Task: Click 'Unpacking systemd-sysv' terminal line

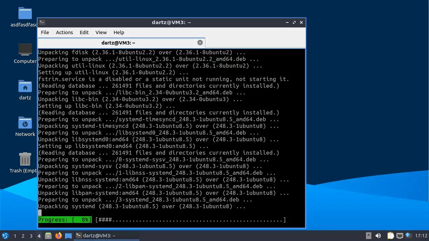Action: [150, 166]
